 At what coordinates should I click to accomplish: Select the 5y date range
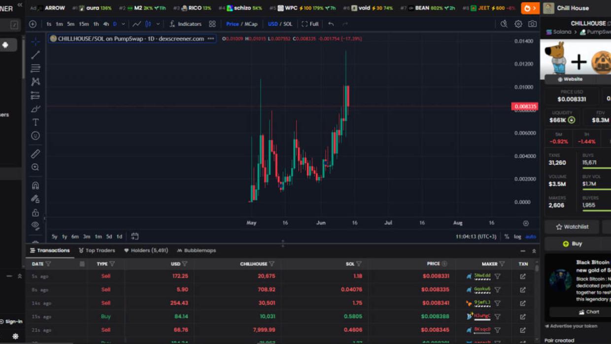click(x=54, y=237)
